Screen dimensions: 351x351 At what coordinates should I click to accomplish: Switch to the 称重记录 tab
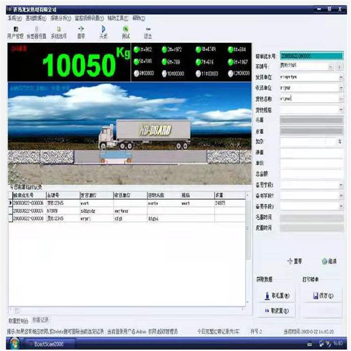41,320
